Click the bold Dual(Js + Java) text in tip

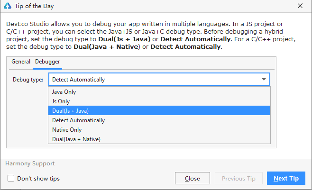tap(124, 39)
